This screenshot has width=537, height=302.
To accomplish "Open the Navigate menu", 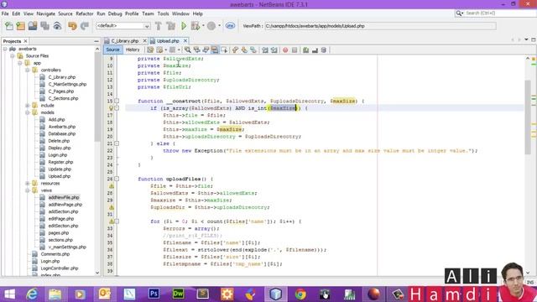I will pos(45,13).
